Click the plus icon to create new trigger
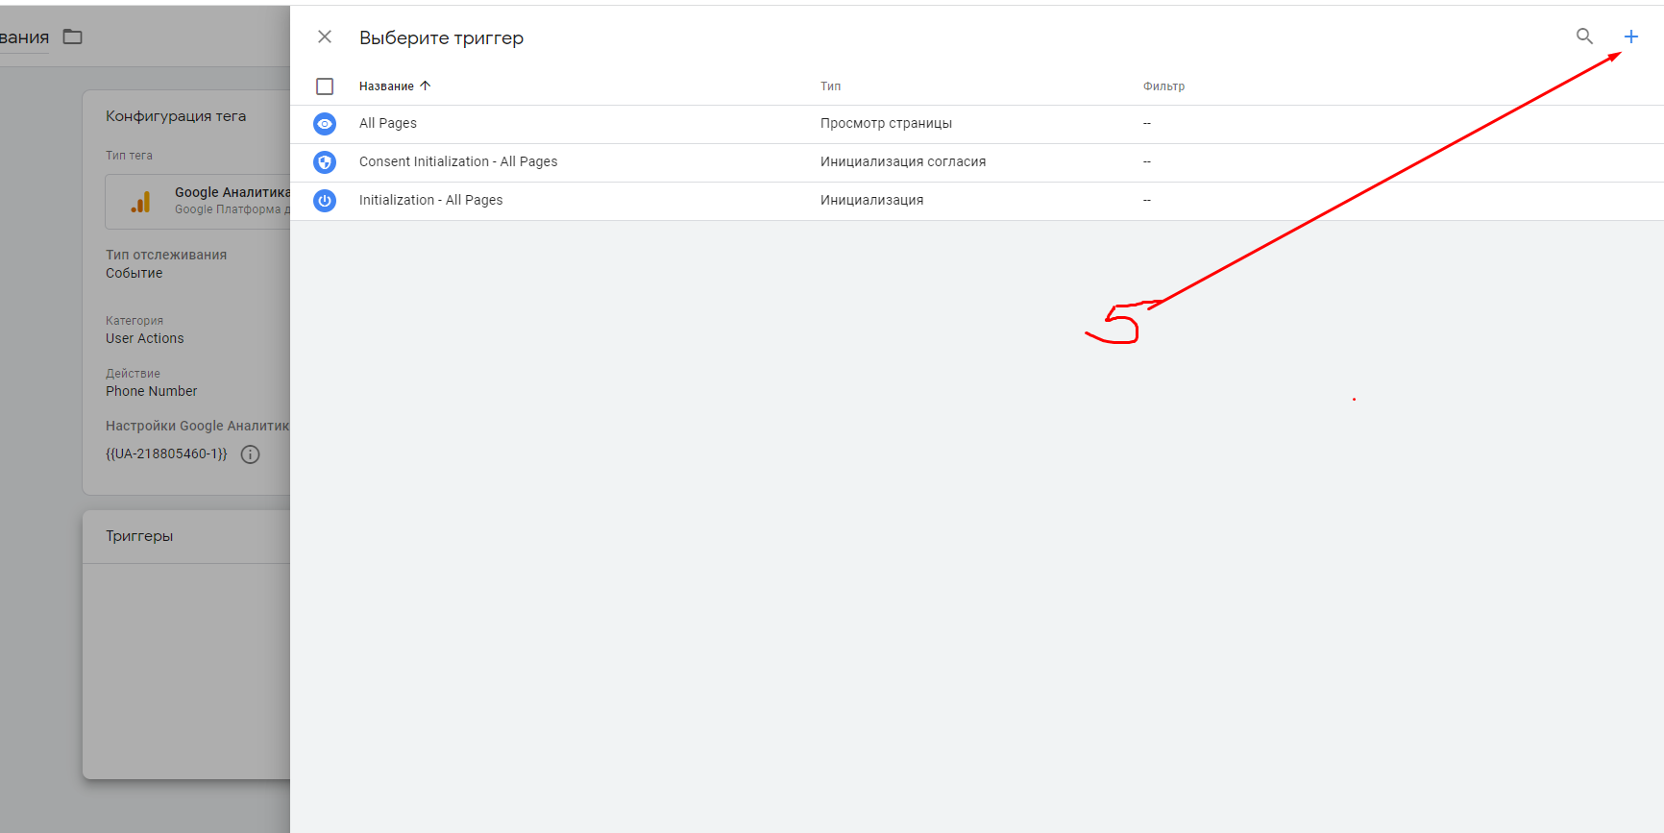 tap(1630, 37)
